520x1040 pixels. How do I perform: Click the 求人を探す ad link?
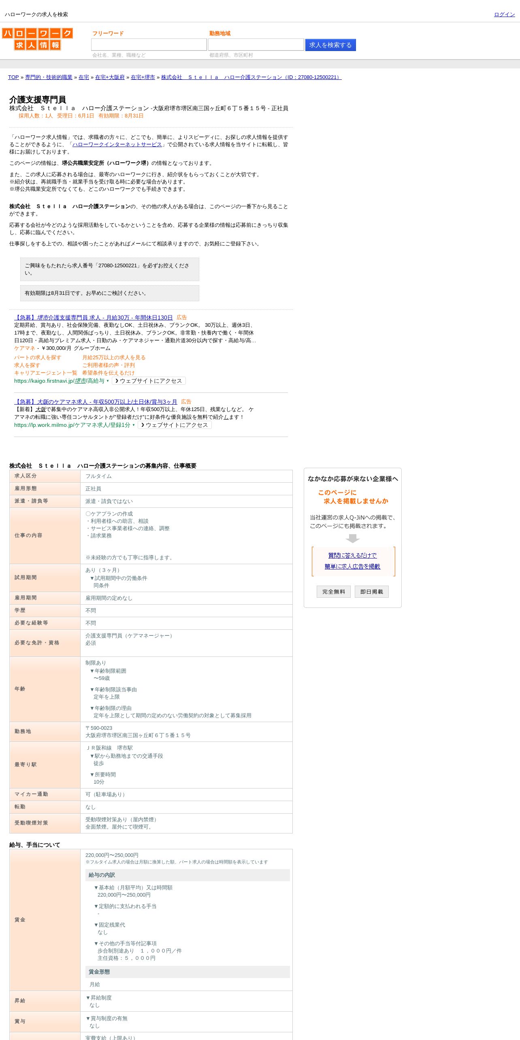[27, 365]
